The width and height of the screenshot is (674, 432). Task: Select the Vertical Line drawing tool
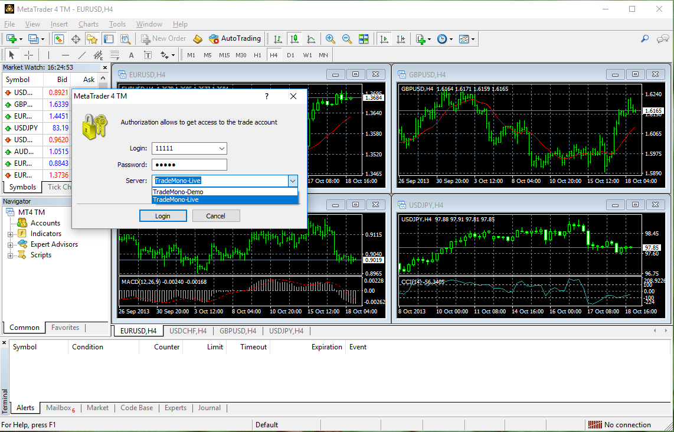48,55
